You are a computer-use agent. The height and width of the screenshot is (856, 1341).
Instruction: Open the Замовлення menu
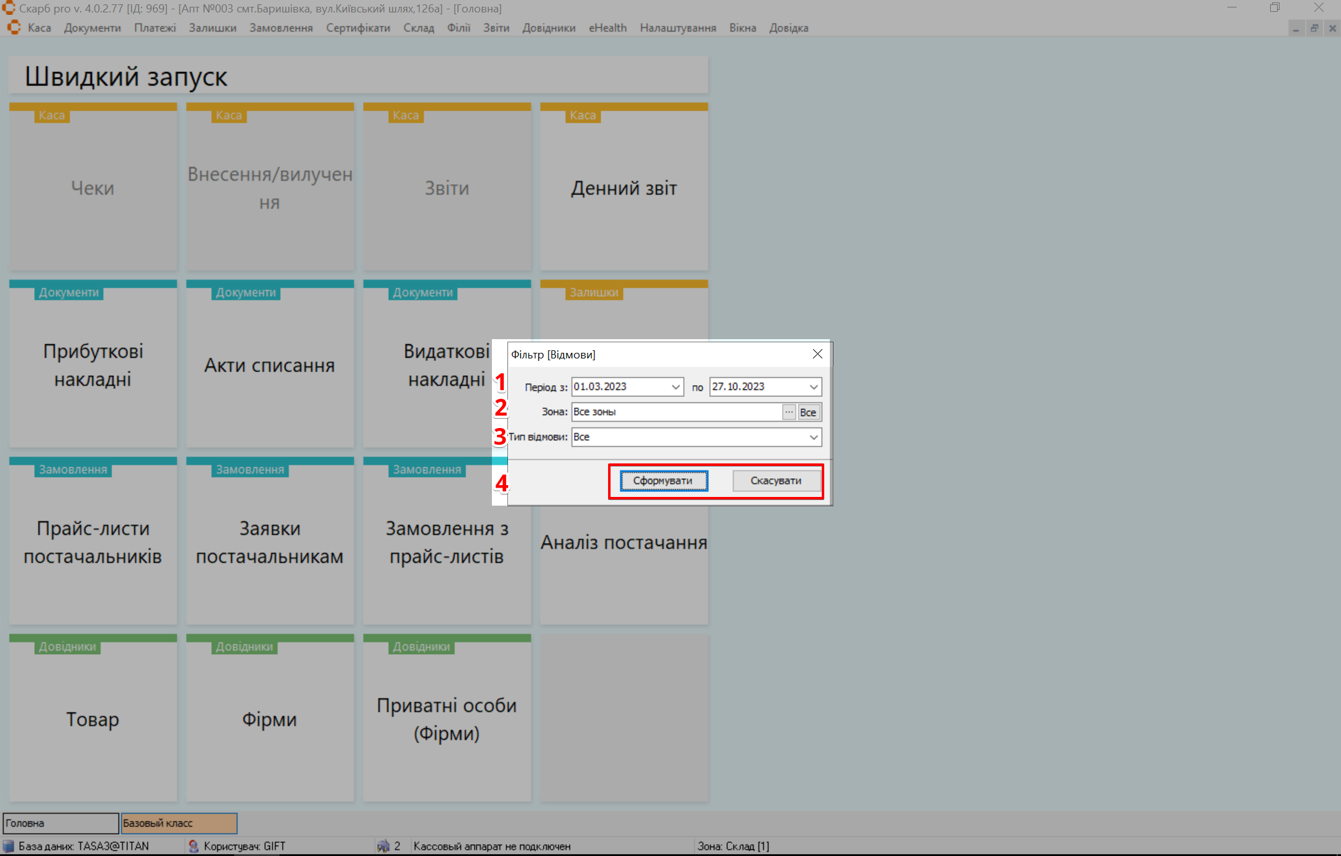pyautogui.click(x=281, y=28)
